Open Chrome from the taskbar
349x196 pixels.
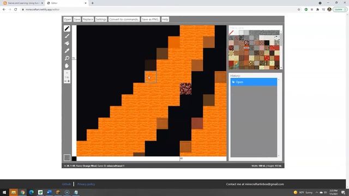22,192
